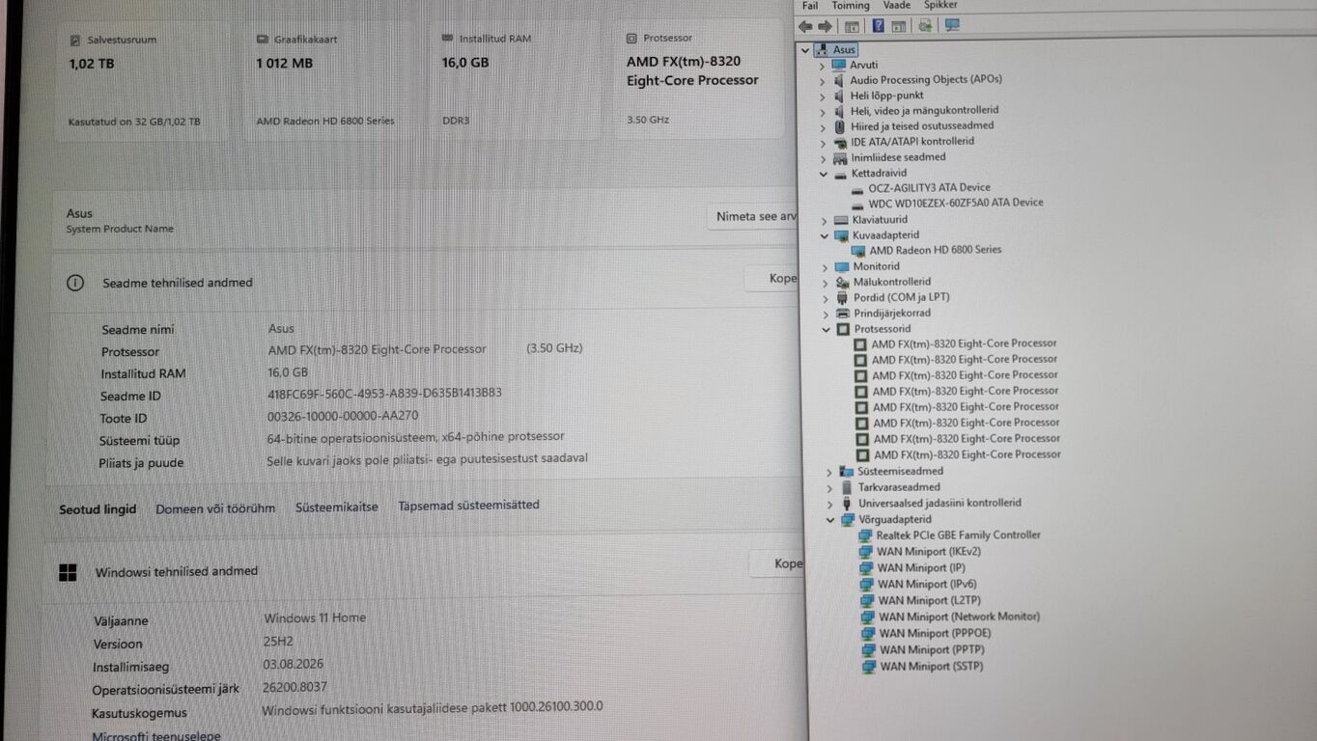This screenshot has height=741, width=1317.
Task: Click the speaker icon beside Audio Processing Objects
Action: point(838,80)
